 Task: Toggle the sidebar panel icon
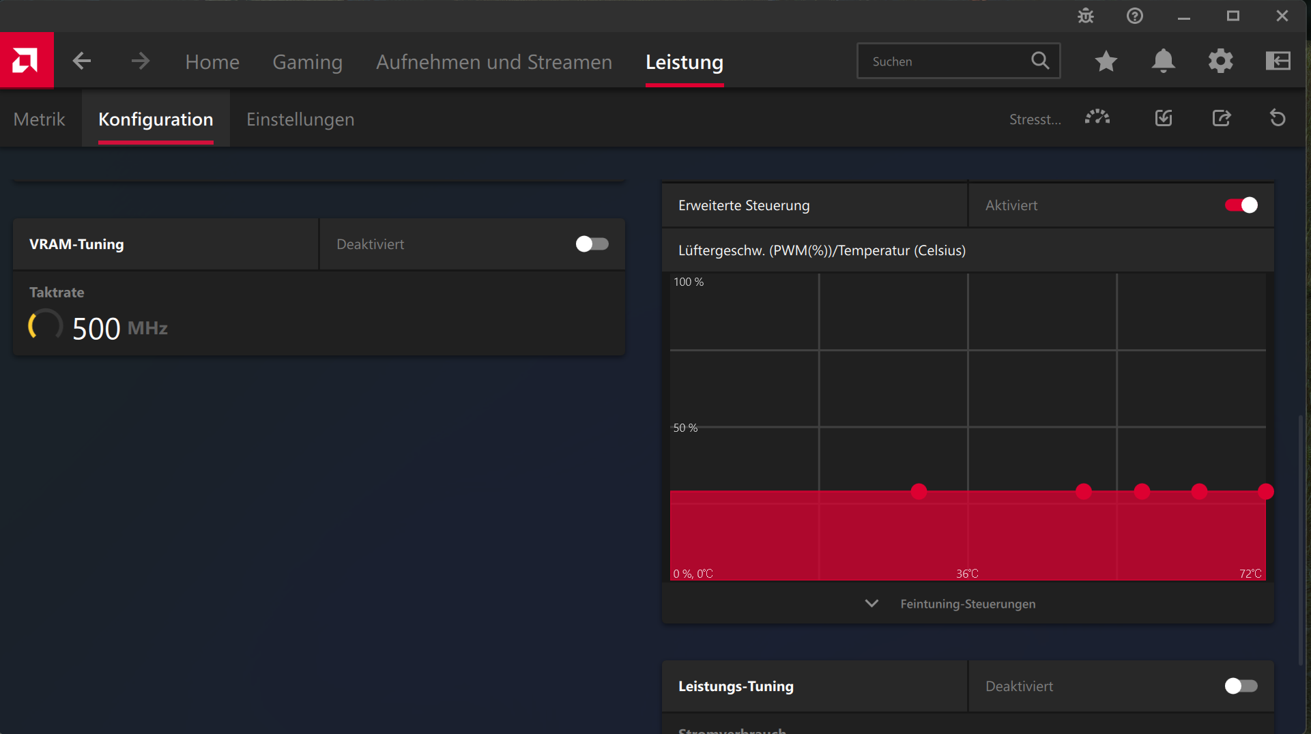(1278, 61)
